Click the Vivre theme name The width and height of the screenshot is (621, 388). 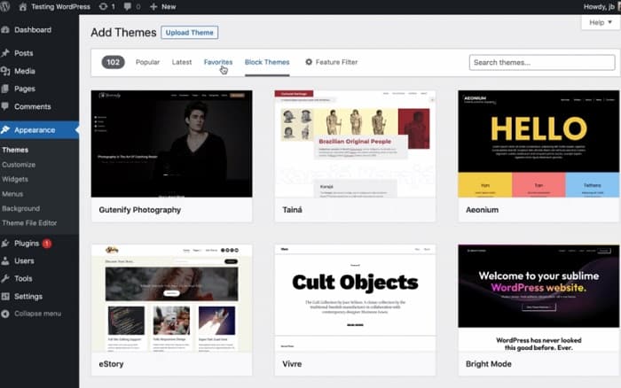pyautogui.click(x=292, y=364)
